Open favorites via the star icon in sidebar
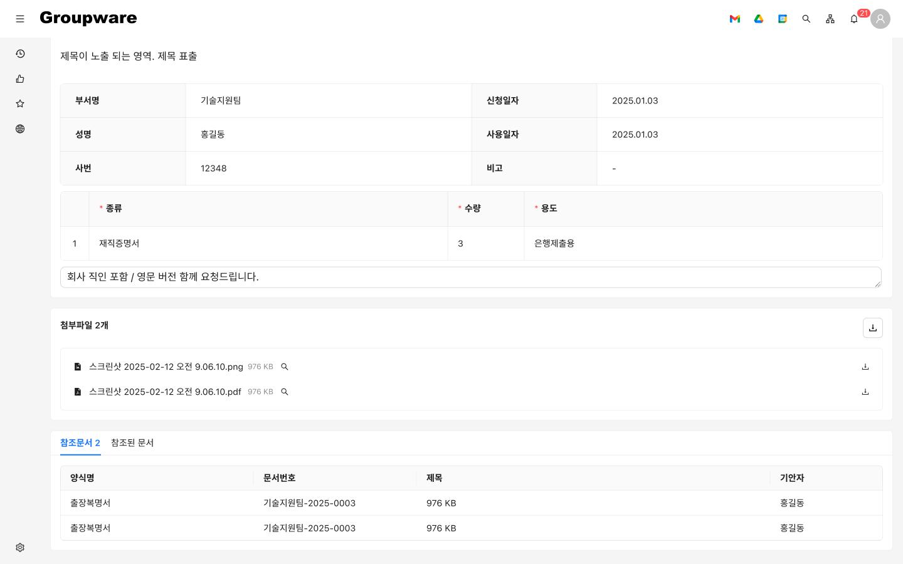 20,104
